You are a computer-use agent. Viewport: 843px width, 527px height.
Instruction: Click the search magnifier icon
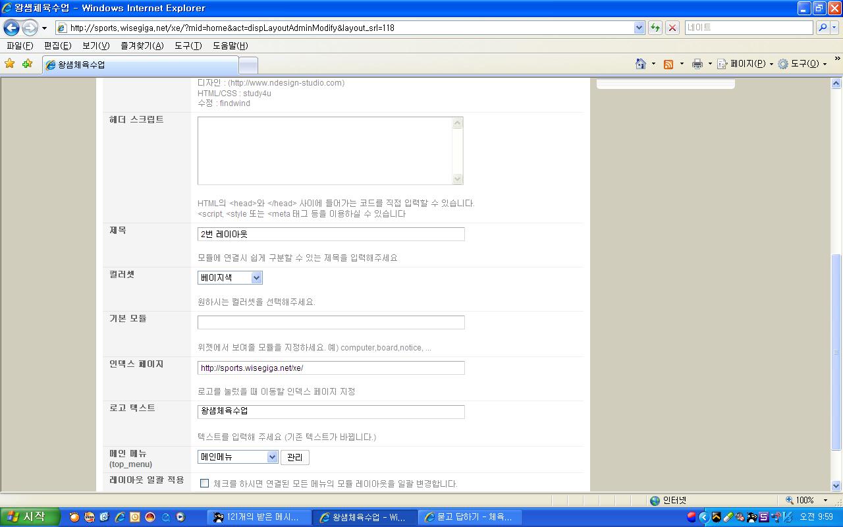(x=822, y=28)
